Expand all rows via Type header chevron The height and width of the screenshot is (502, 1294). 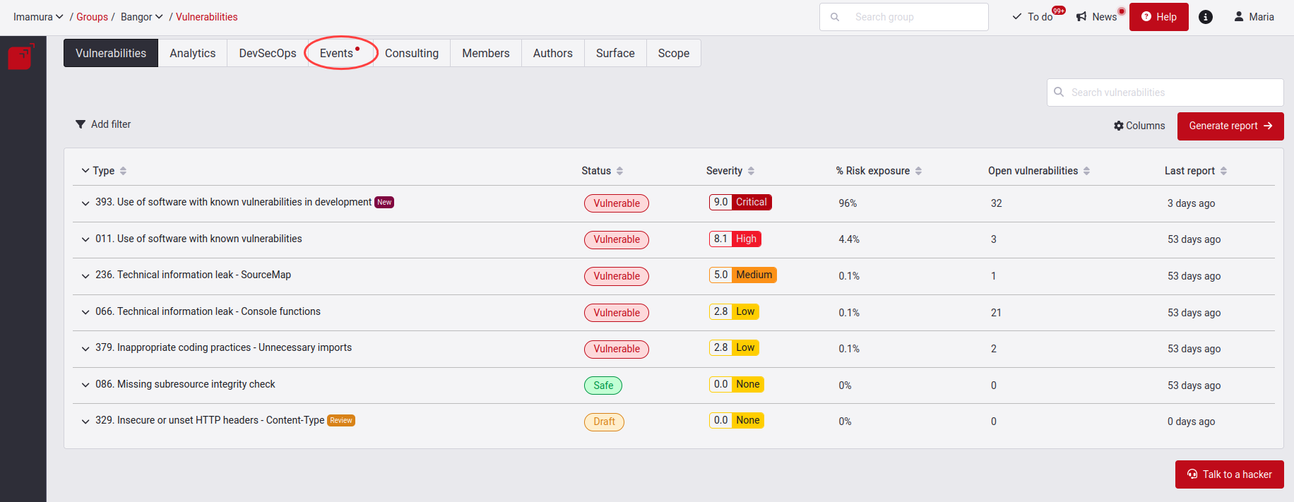tap(85, 171)
